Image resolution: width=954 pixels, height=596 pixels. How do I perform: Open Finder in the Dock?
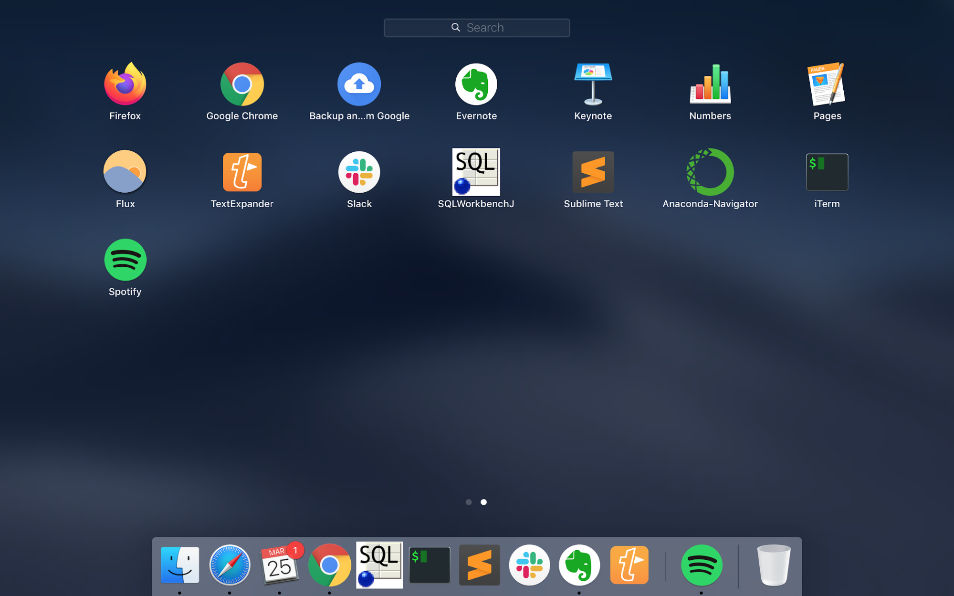pyautogui.click(x=180, y=565)
